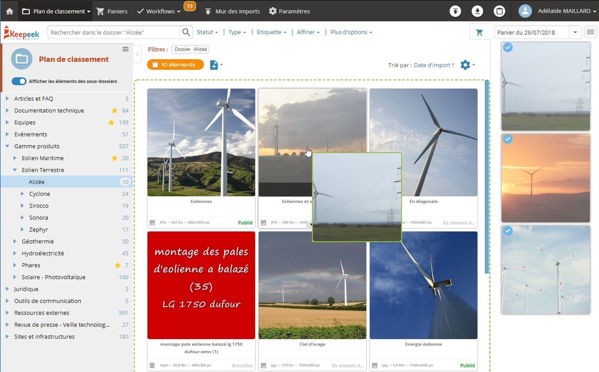Image resolution: width=599 pixels, height=372 pixels.
Task: Expand Articles et FAQ folder
Action: [7, 98]
